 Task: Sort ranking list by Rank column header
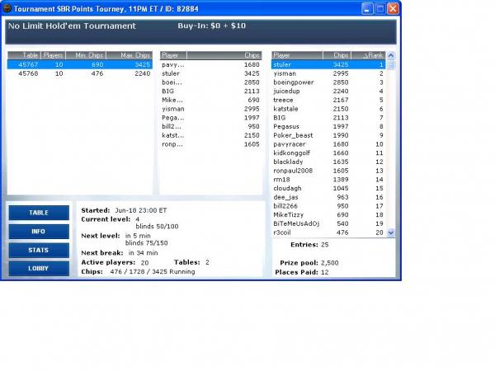[x=374, y=55]
